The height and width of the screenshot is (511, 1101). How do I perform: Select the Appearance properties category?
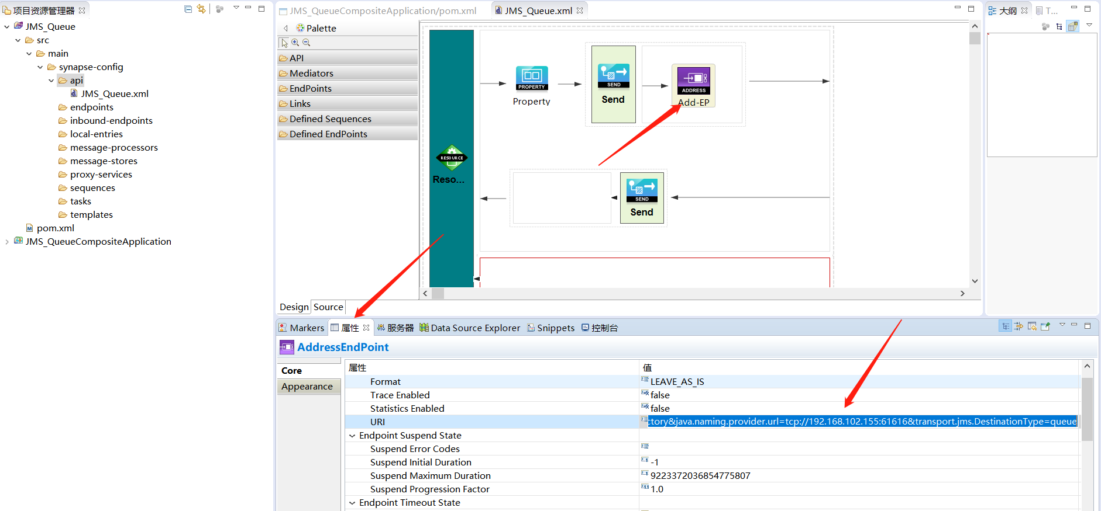point(308,386)
